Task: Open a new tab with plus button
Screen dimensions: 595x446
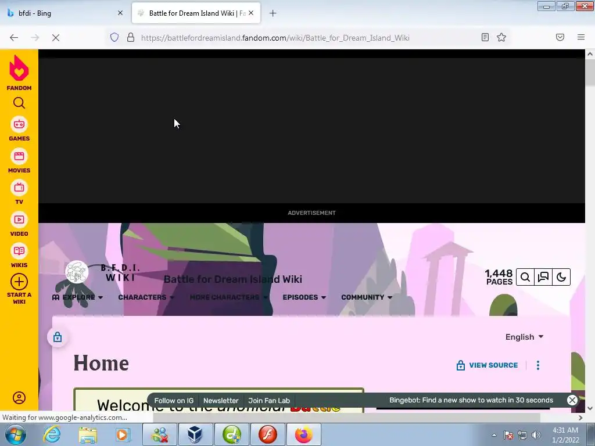Action: coord(273,13)
